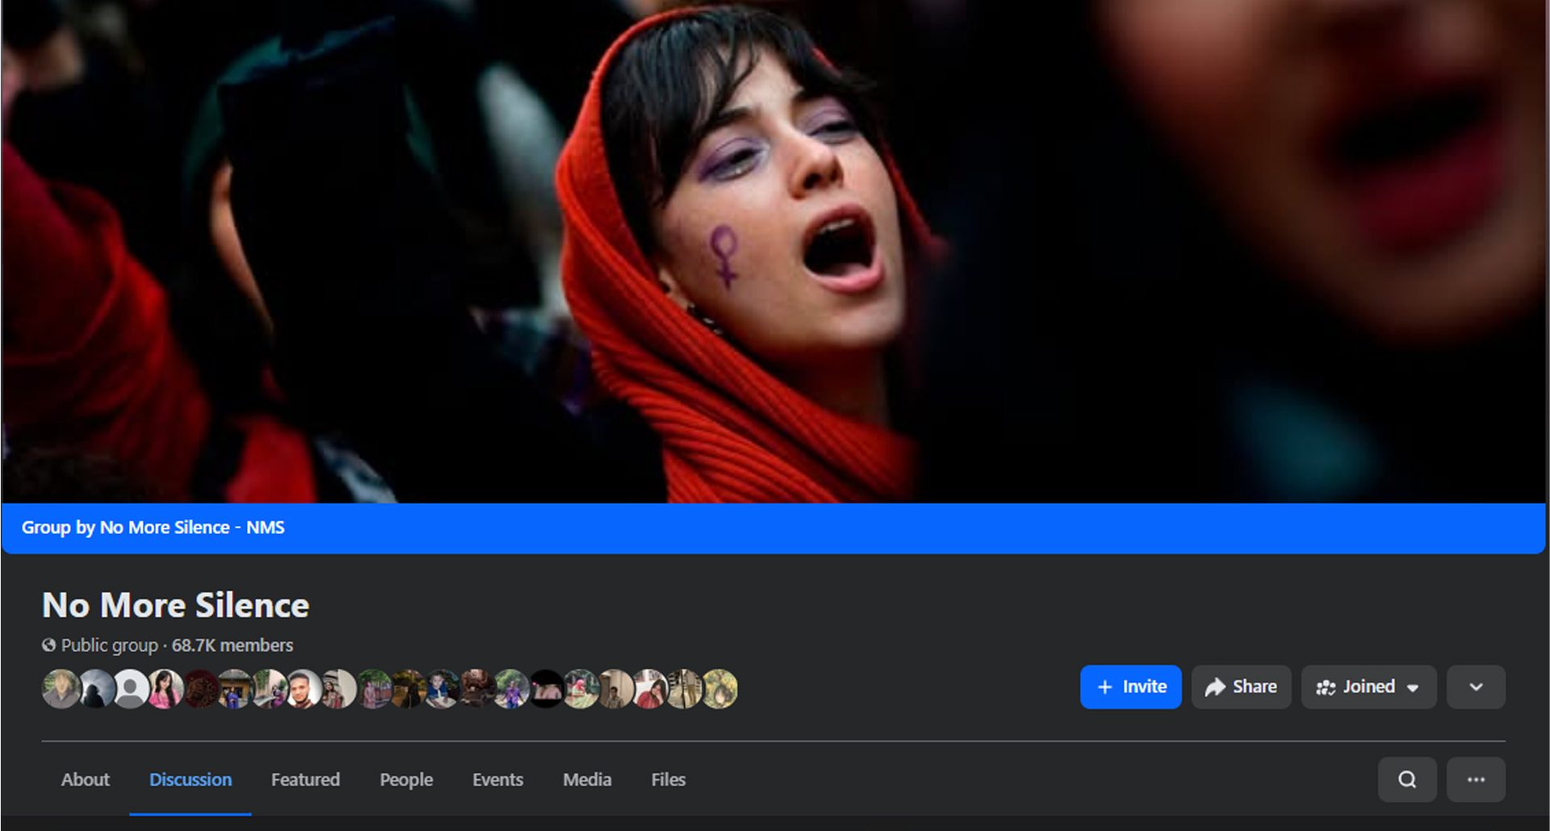Click the globe icon beside Public group
The height and width of the screenshot is (831, 1550).
[49, 645]
